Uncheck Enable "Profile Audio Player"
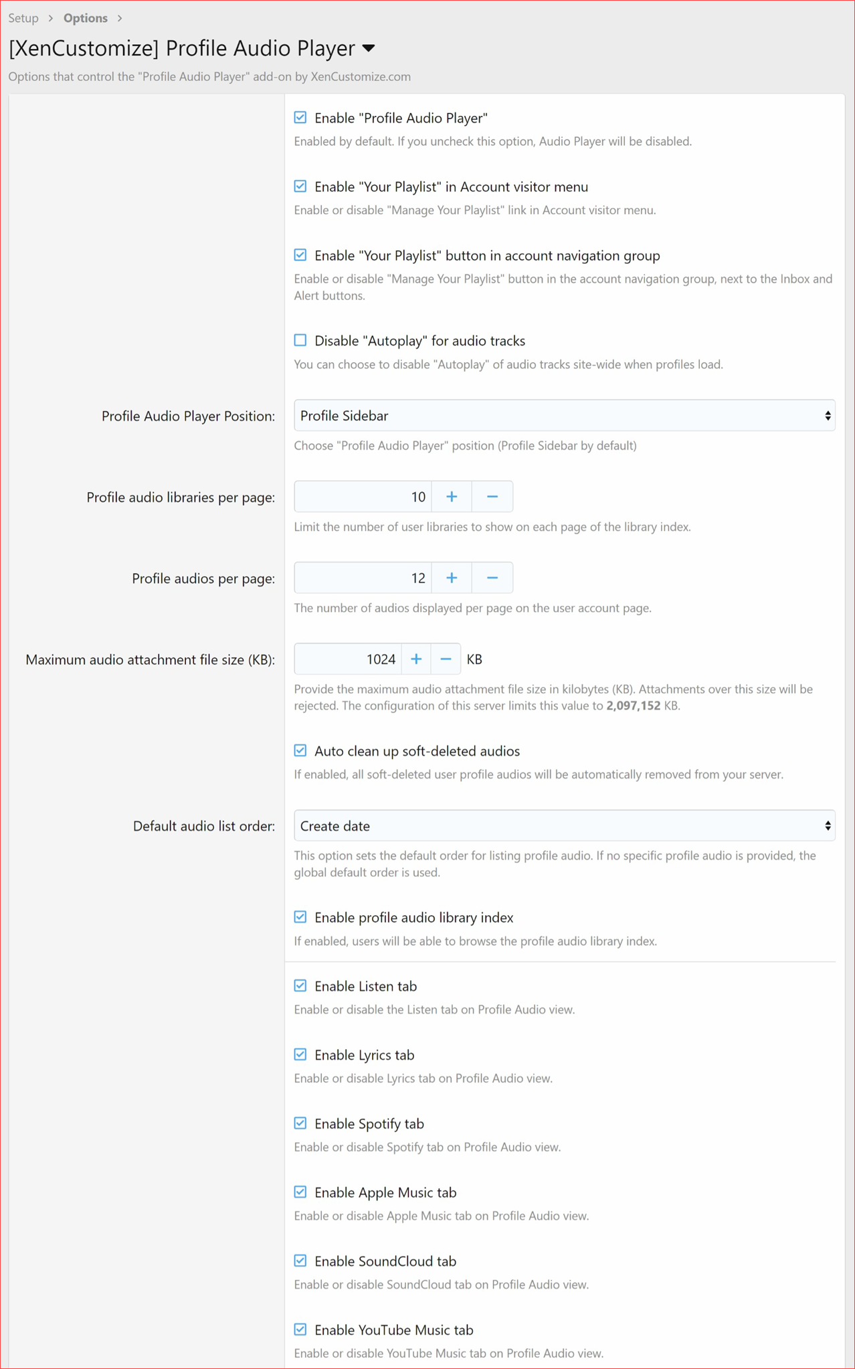Image resolution: width=855 pixels, height=1369 pixels. tap(300, 117)
